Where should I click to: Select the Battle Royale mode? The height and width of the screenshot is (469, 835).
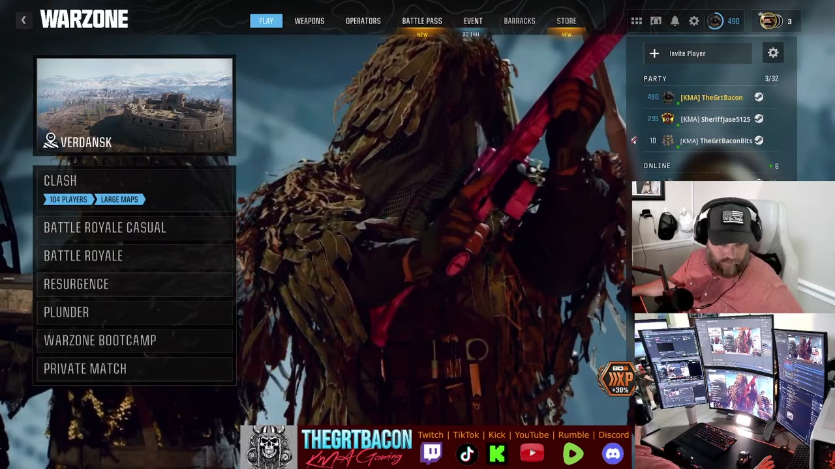coord(134,256)
